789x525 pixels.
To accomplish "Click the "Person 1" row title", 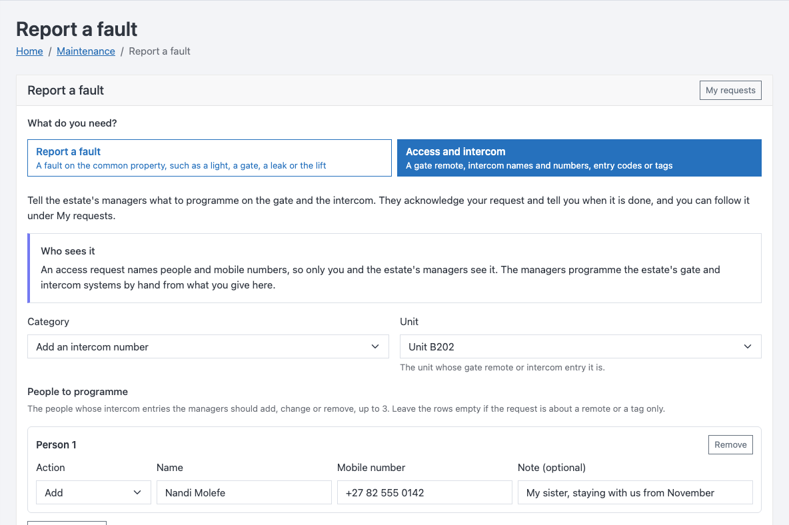I will pos(57,445).
